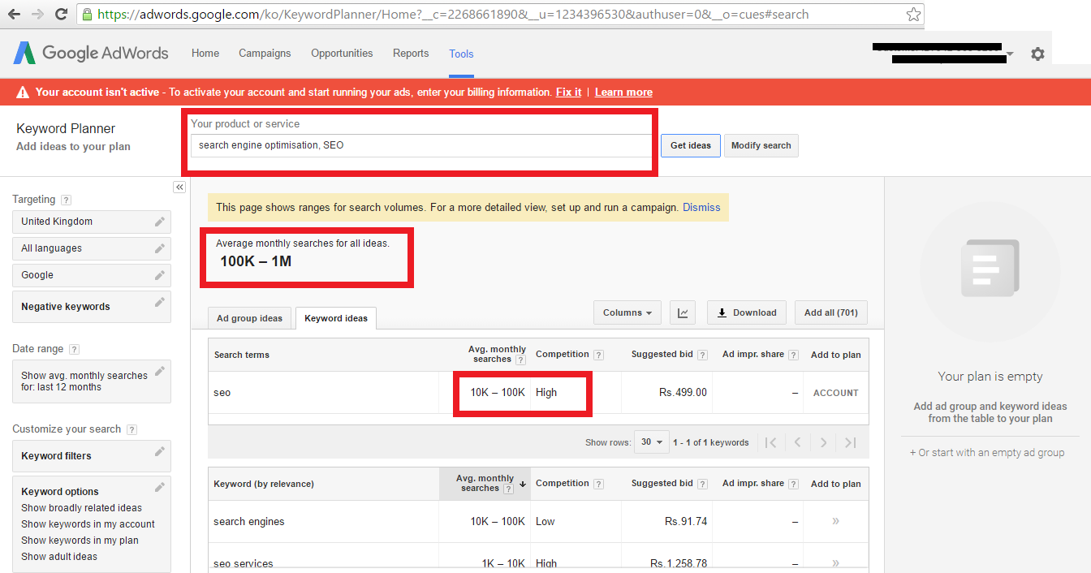Edit the Google network pencil icon

pyautogui.click(x=160, y=274)
